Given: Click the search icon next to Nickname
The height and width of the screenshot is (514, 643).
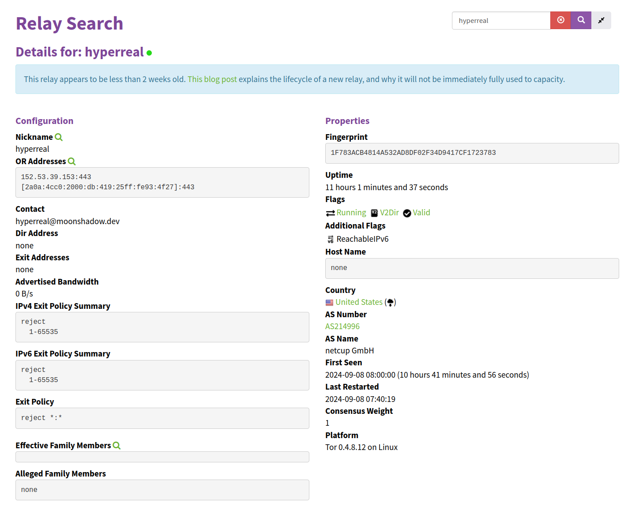Looking at the screenshot, I should [59, 137].
